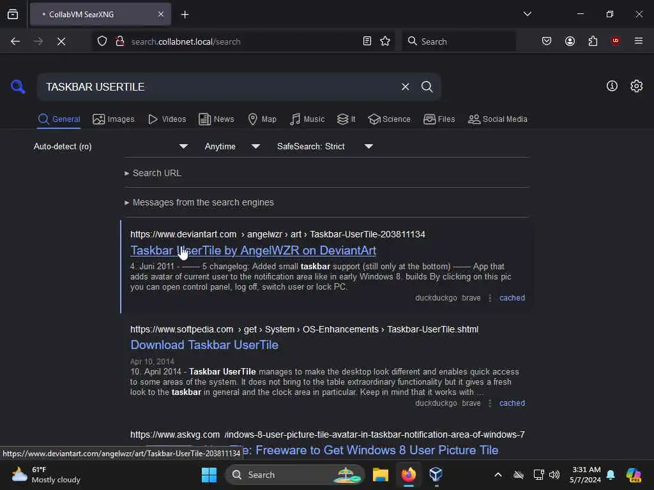Click the askvg.com result URL
The height and width of the screenshot is (490, 654).
328,434
